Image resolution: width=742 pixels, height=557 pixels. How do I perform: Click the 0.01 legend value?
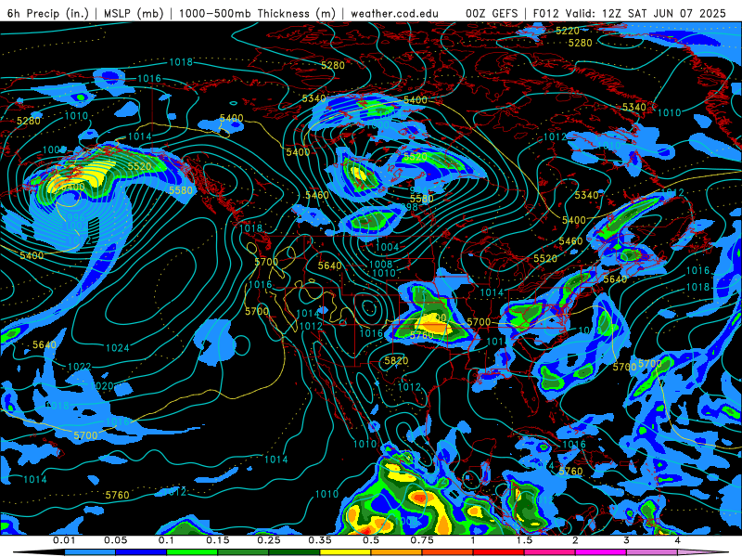pyautogui.click(x=64, y=540)
